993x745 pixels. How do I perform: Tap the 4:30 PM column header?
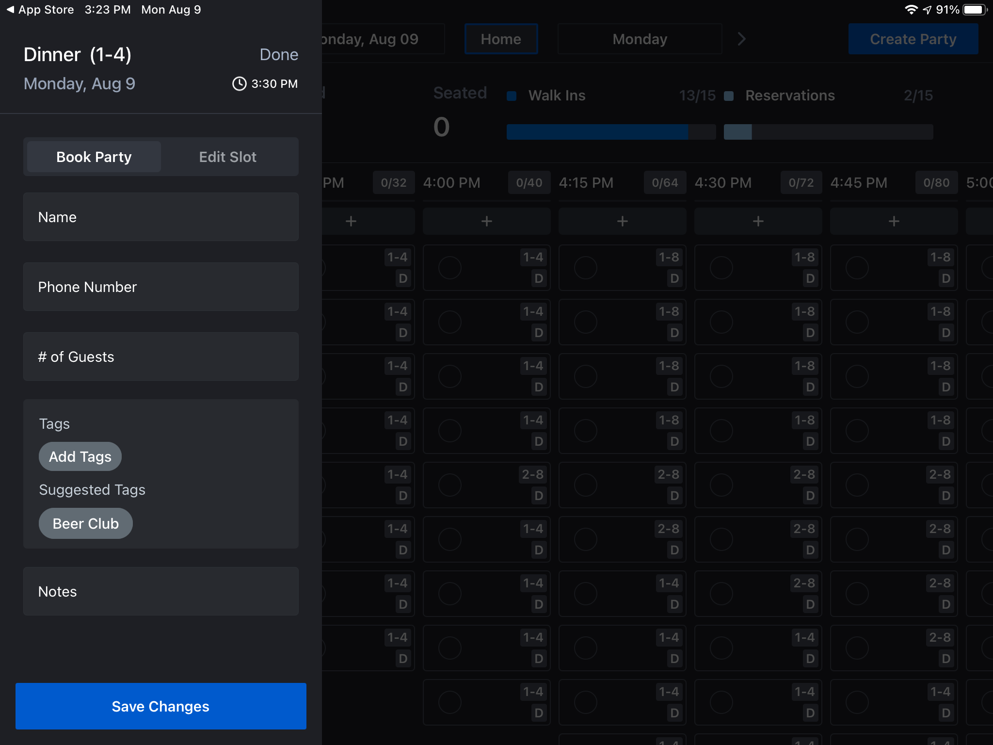tap(723, 182)
